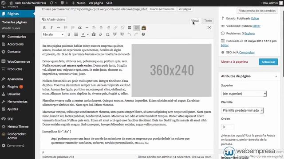Open Añadir nueva page submenu

point(11,28)
